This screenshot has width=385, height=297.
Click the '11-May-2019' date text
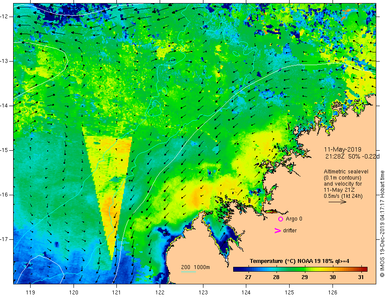tap(343, 149)
